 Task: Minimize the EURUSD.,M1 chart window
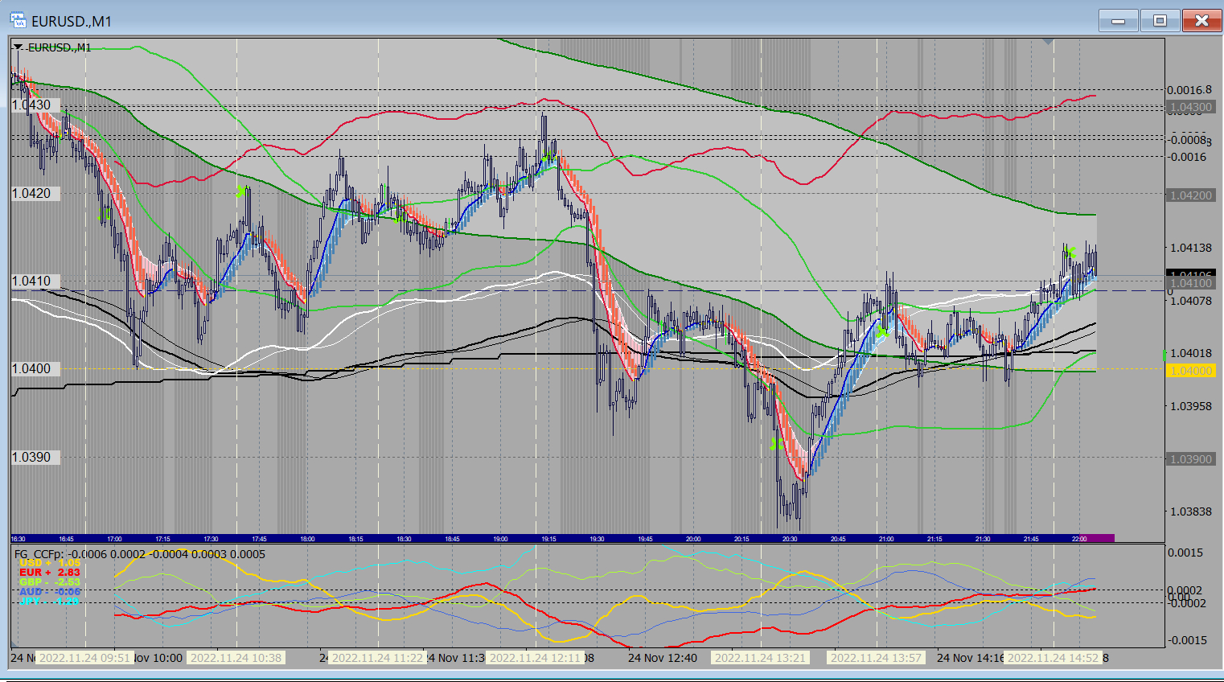pyautogui.click(x=1118, y=20)
